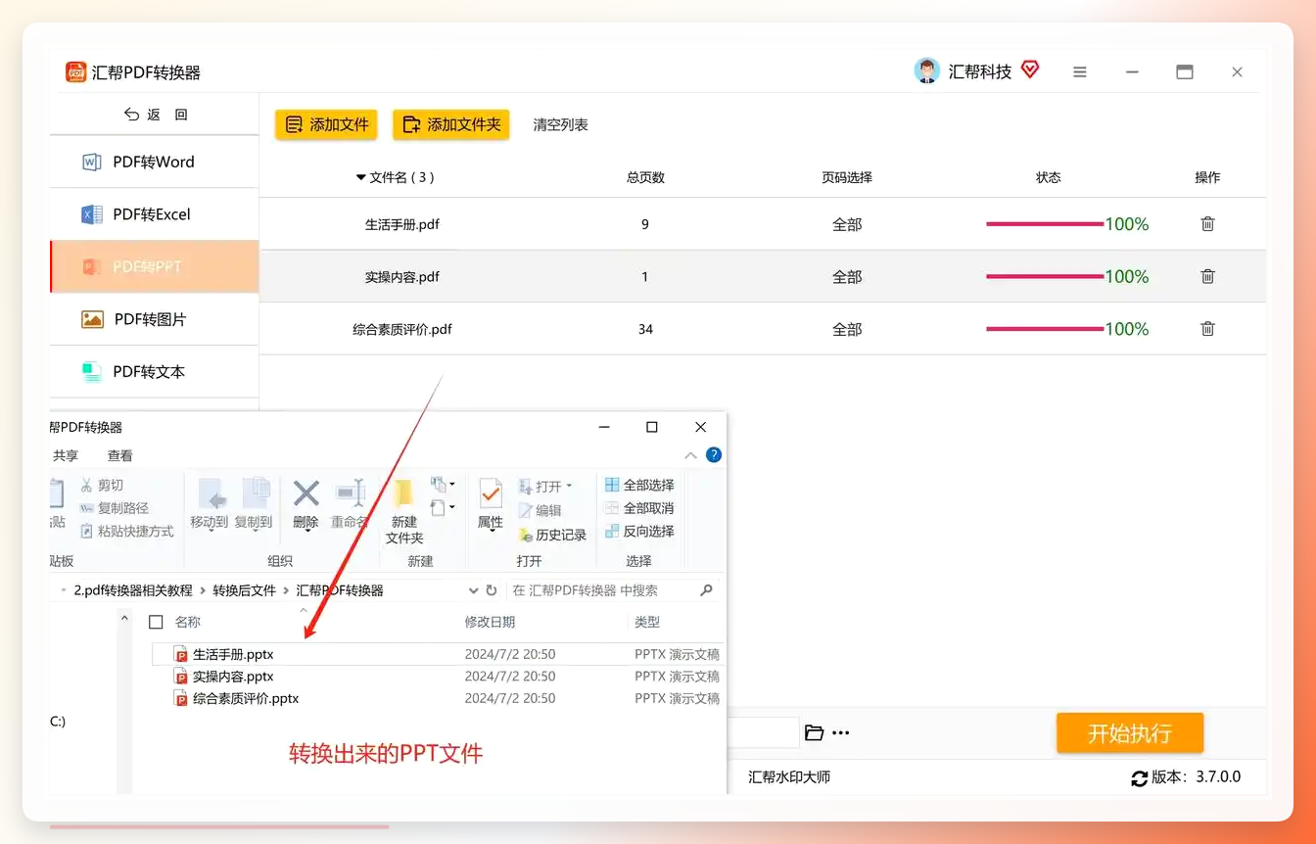Click 全部取消 in the Explorer ribbon
This screenshot has width=1316, height=844.
(639, 508)
